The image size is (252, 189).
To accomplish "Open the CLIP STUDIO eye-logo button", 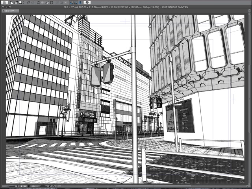I will pyautogui.click(x=5, y=3).
